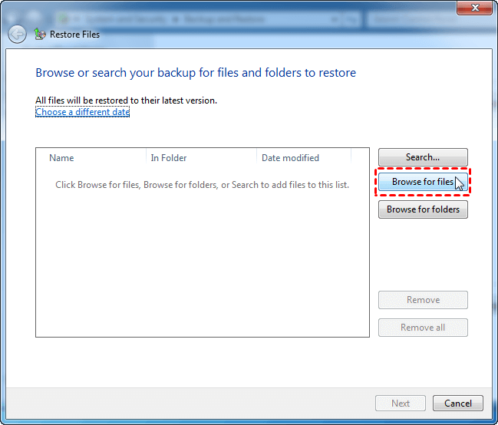Click the 'Click Browse for files' hint text
Screen dimensions: 498x425
(x=202, y=185)
